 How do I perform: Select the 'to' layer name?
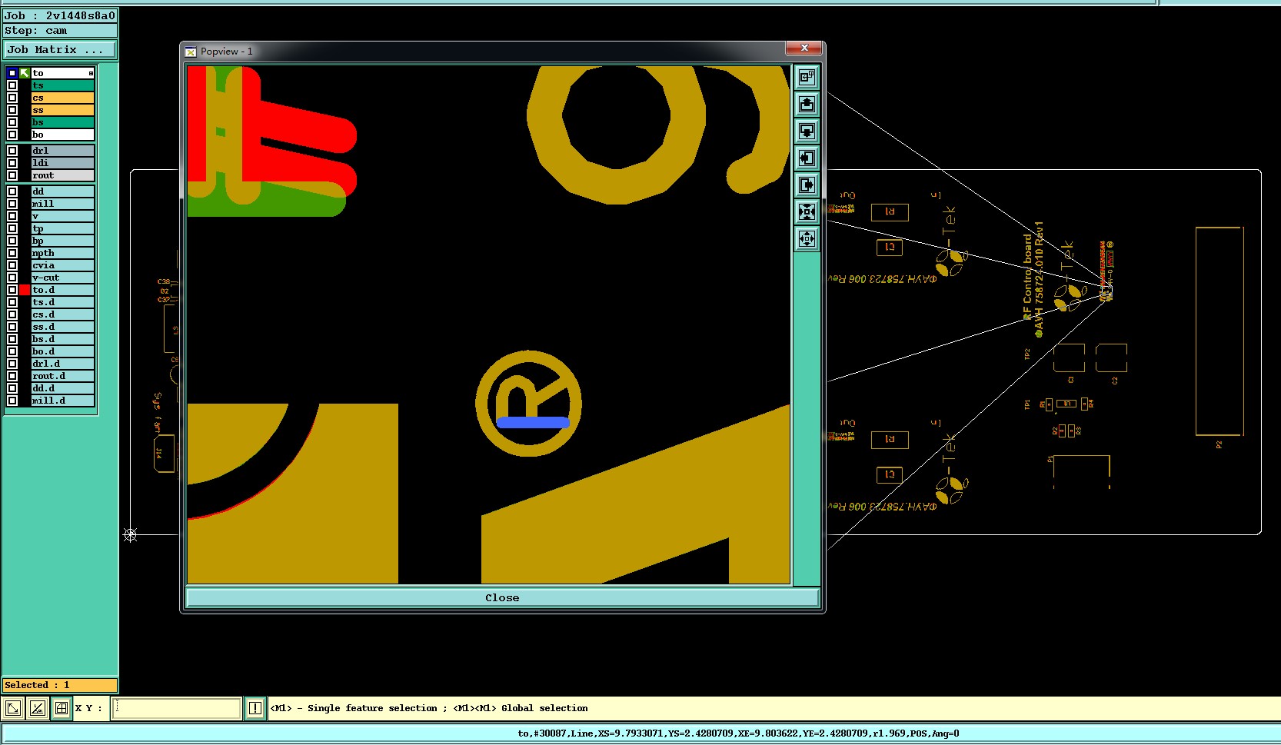tap(62, 73)
